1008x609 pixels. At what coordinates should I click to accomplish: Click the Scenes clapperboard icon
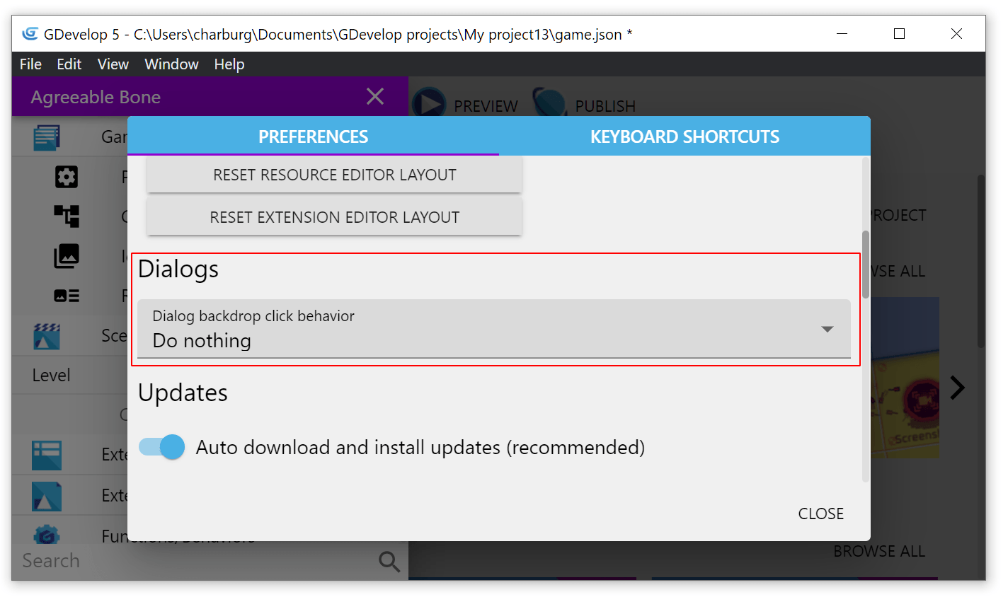point(47,336)
